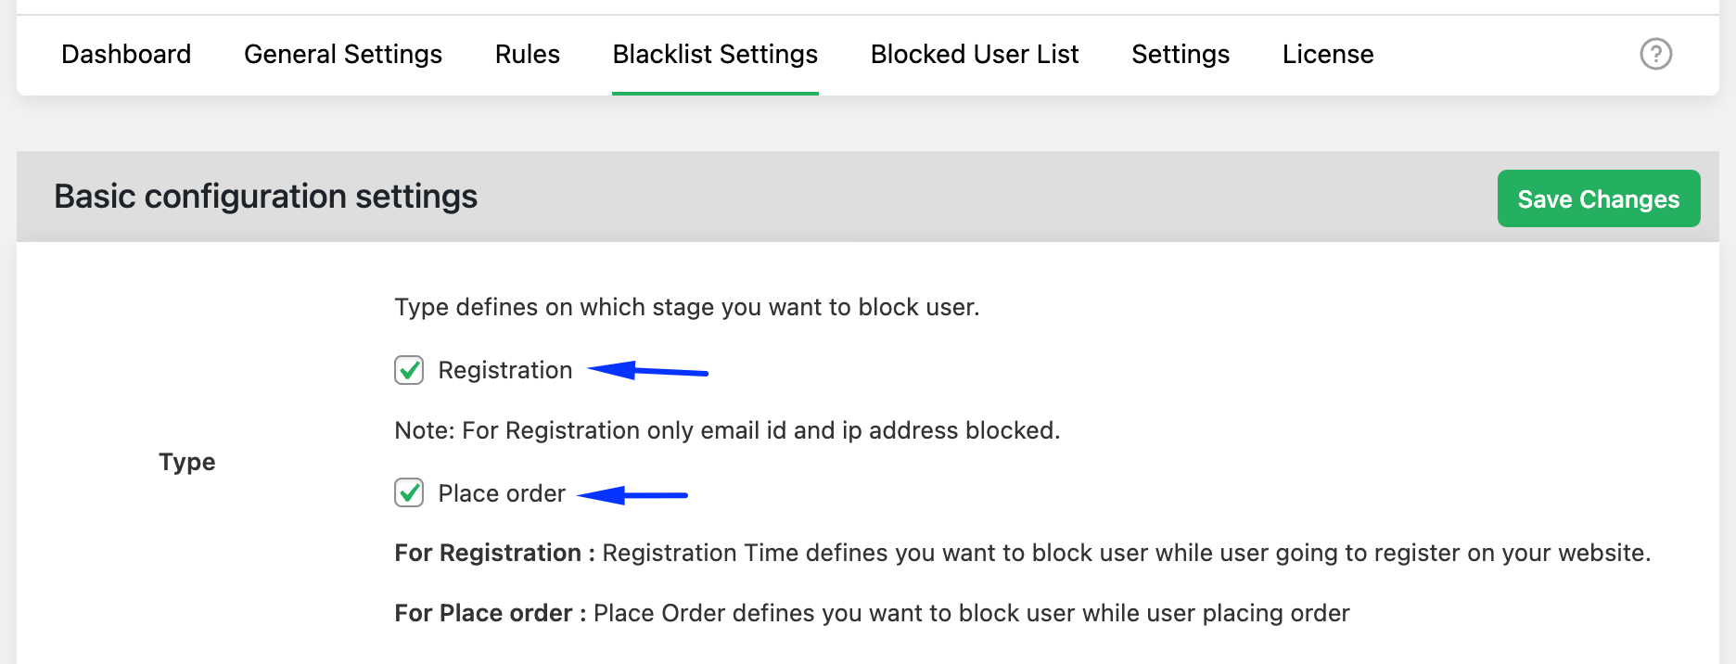Screen dimensions: 1736x664
Task: Uncheck the Registration checkbox
Action: tap(409, 370)
